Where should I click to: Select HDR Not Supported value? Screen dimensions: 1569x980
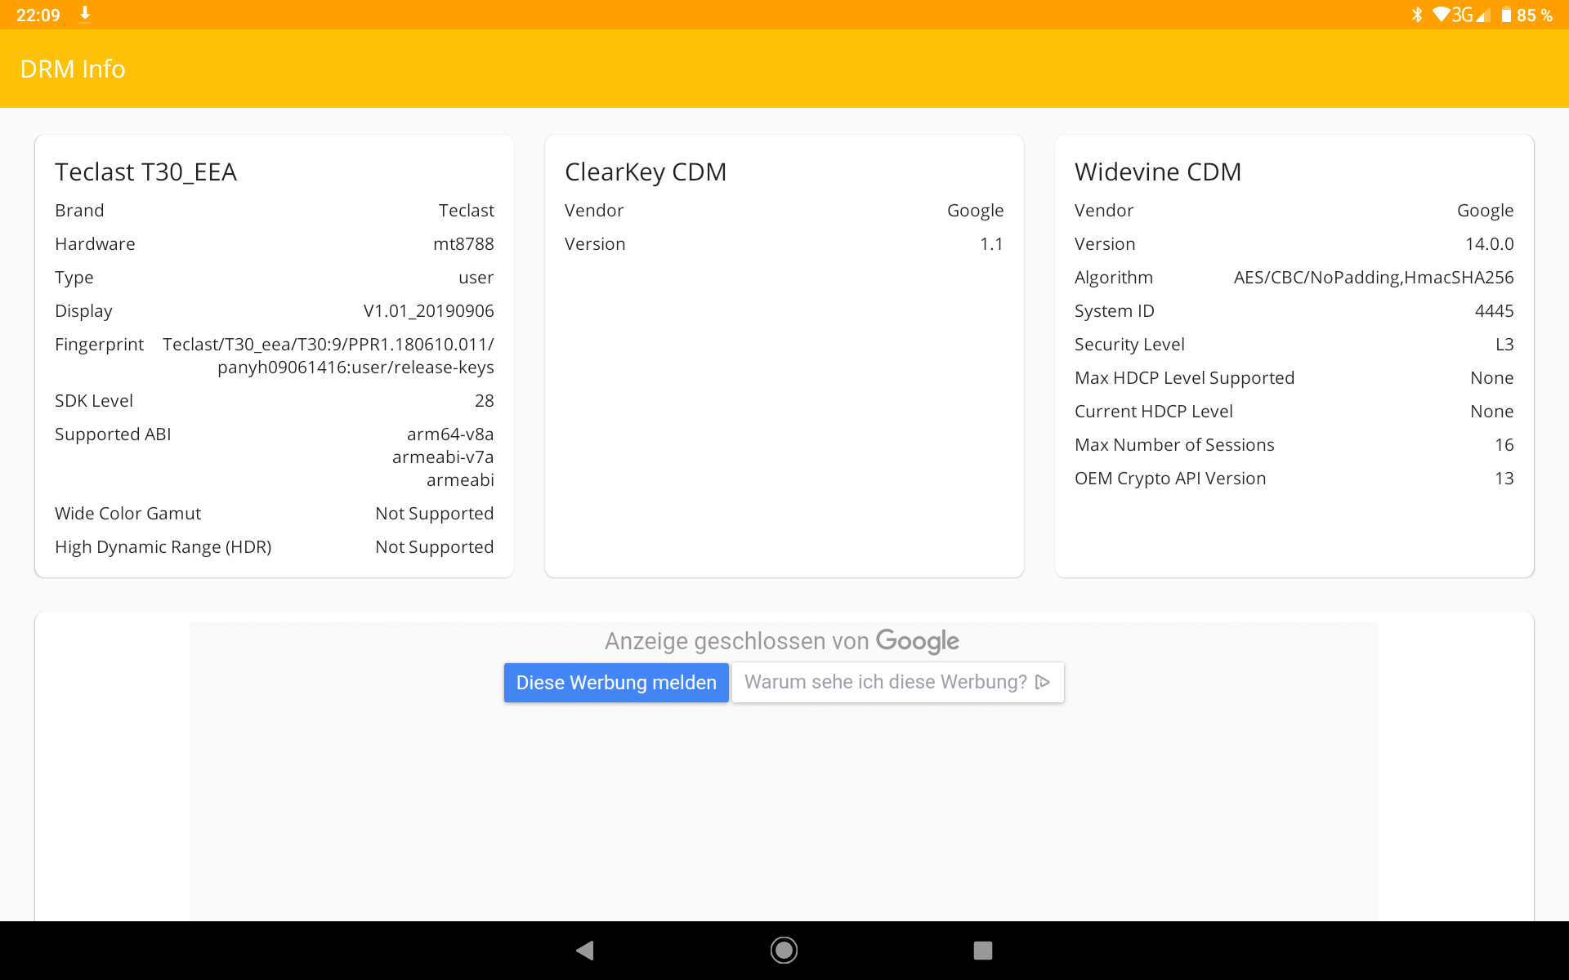click(435, 547)
